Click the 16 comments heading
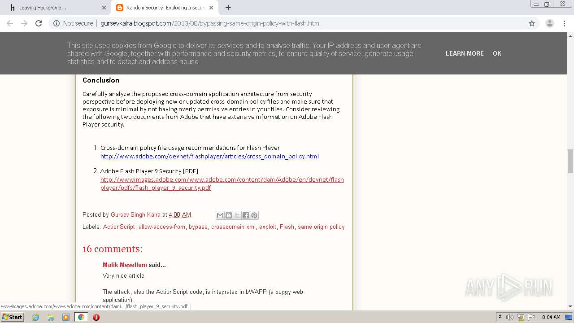 [112, 249]
